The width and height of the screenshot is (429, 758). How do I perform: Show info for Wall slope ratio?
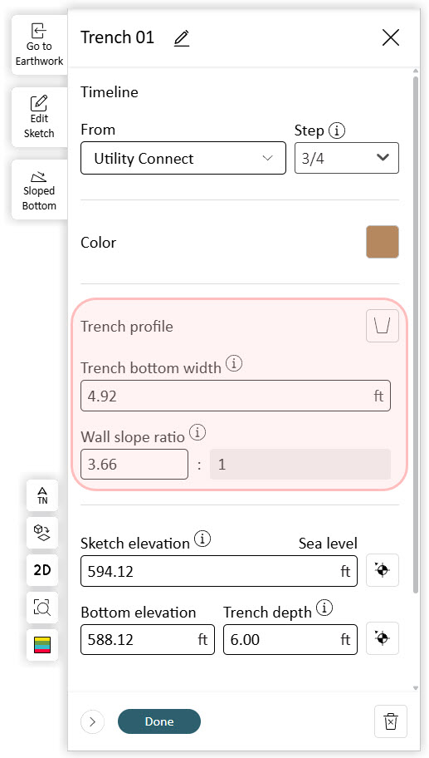point(197,432)
